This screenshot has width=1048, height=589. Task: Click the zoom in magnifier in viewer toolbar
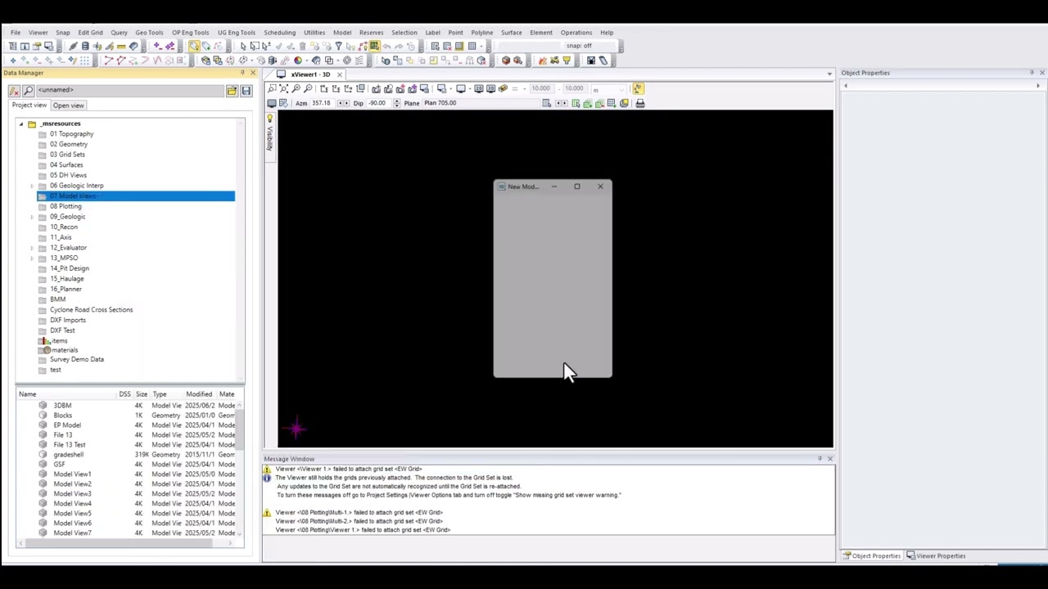296,88
